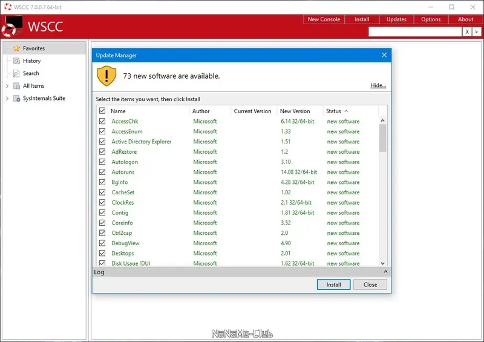The width and height of the screenshot is (484, 342).
Task: Uncheck the Desktops checkbox
Action: point(102,253)
